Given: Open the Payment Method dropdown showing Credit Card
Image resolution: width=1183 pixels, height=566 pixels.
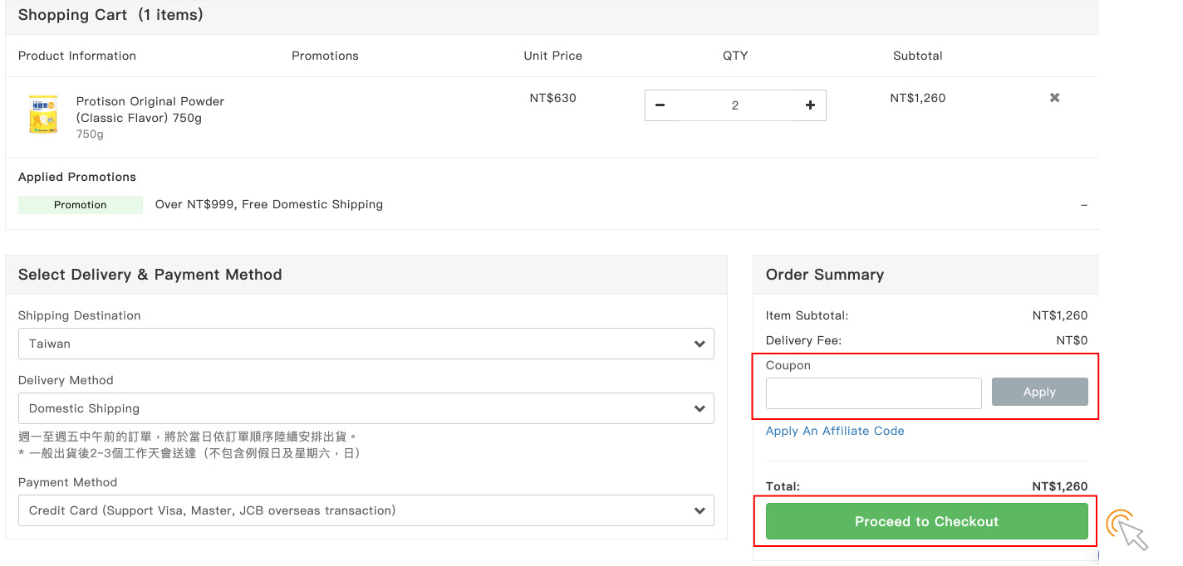Looking at the screenshot, I should pyautogui.click(x=366, y=510).
